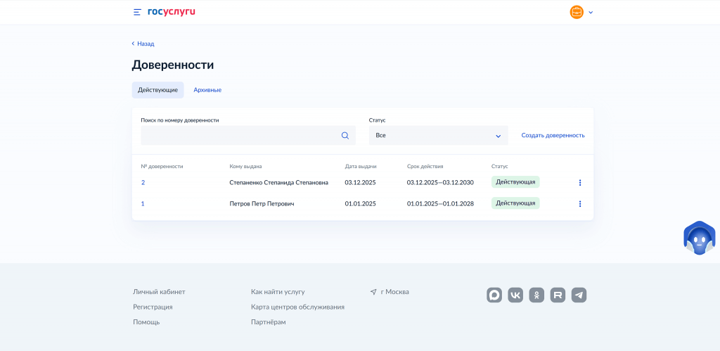This screenshot has height=351, width=720.
Task: Click the Срок действия column header
Action: point(425,166)
